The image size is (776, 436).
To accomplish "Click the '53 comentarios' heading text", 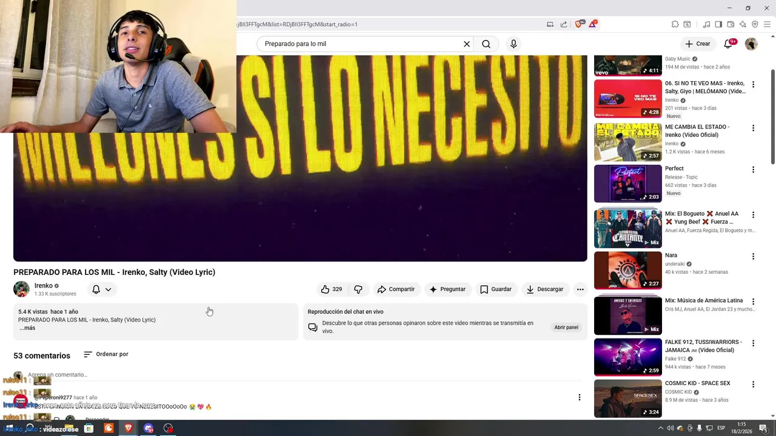I will point(42,355).
